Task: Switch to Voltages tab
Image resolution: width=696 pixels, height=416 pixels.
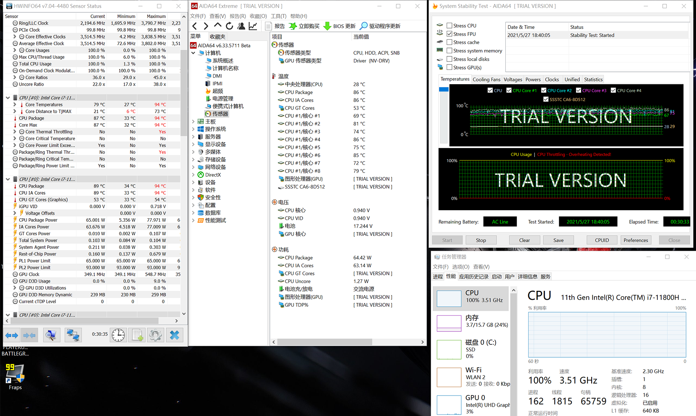Action: tap(513, 80)
